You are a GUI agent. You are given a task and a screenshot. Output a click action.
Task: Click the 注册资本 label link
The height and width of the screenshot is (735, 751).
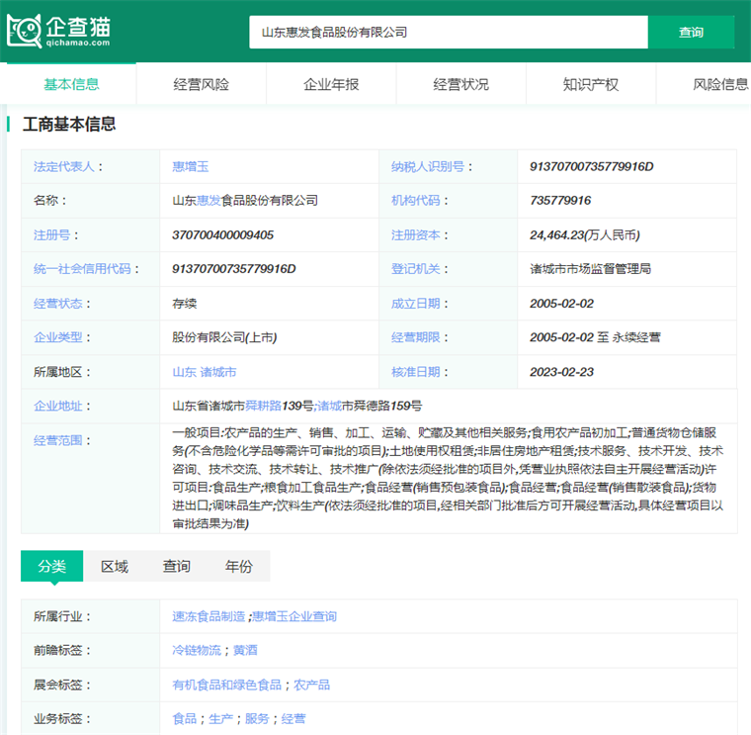click(x=415, y=234)
